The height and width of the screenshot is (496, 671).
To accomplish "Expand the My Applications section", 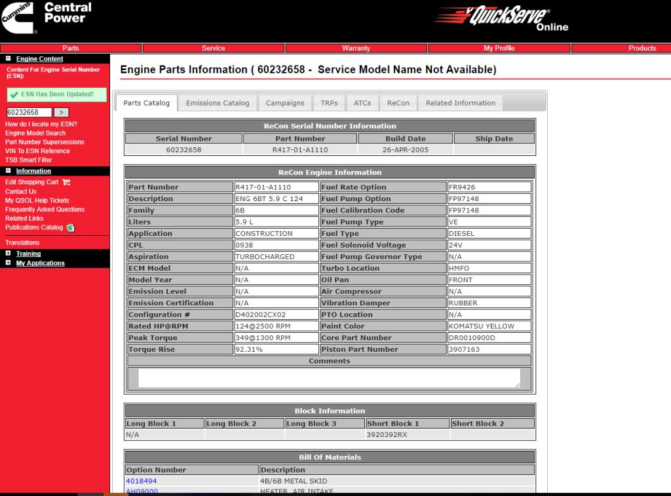I will click(9, 263).
